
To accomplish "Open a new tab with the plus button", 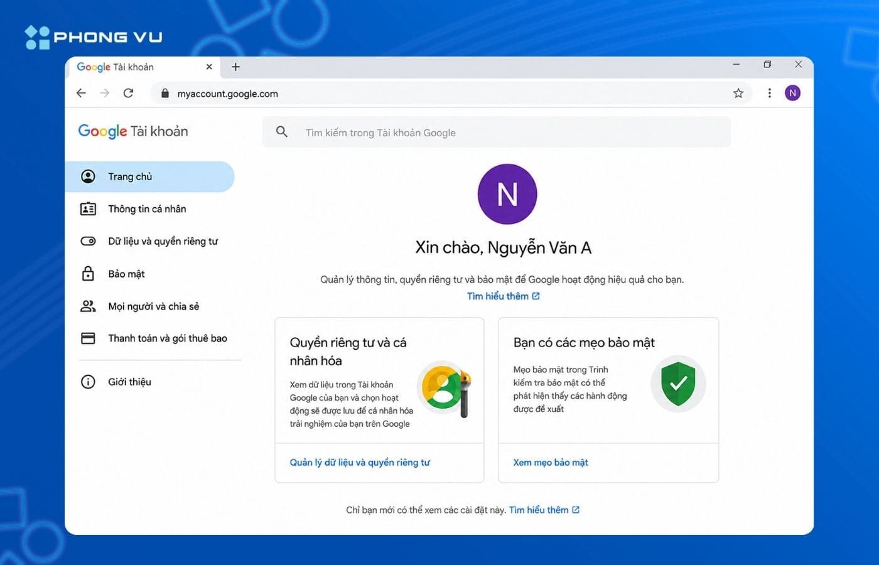I will point(235,67).
